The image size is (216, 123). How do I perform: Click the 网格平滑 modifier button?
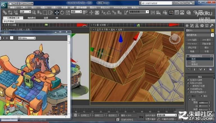[206, 44]
